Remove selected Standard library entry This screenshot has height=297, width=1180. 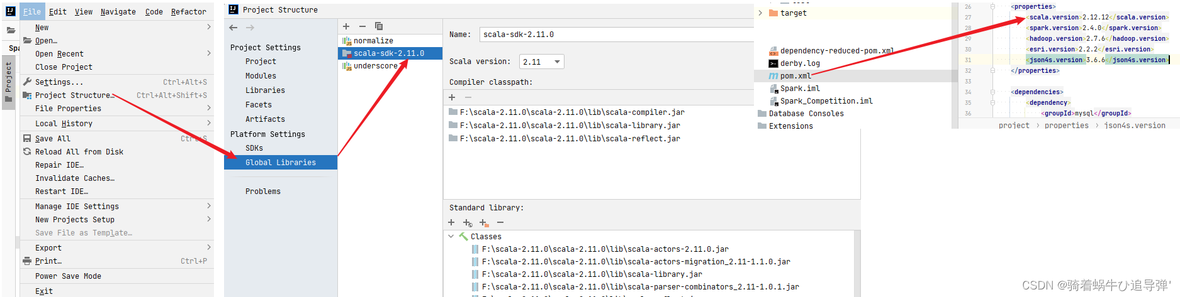(500, 222)
